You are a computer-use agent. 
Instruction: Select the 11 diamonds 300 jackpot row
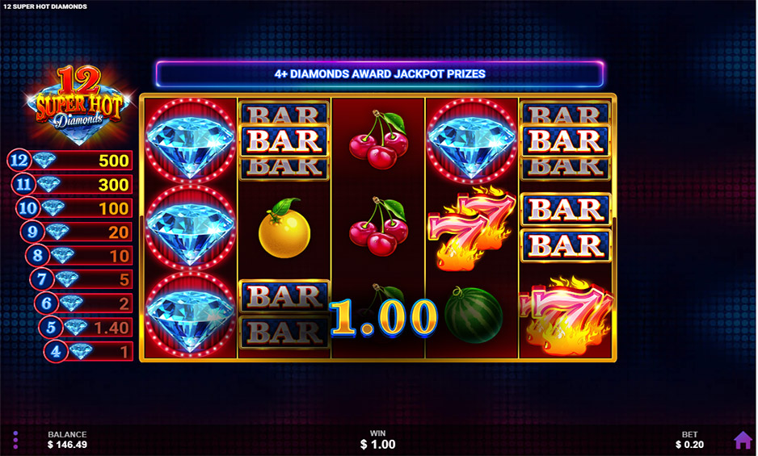click(x=73, y=184)
